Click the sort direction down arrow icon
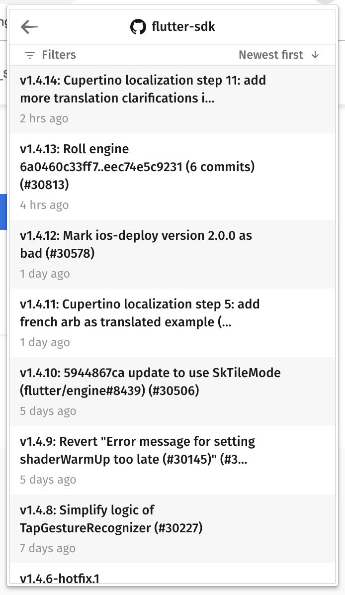Viewport: 345px width, 595px height. pos(315,55)
